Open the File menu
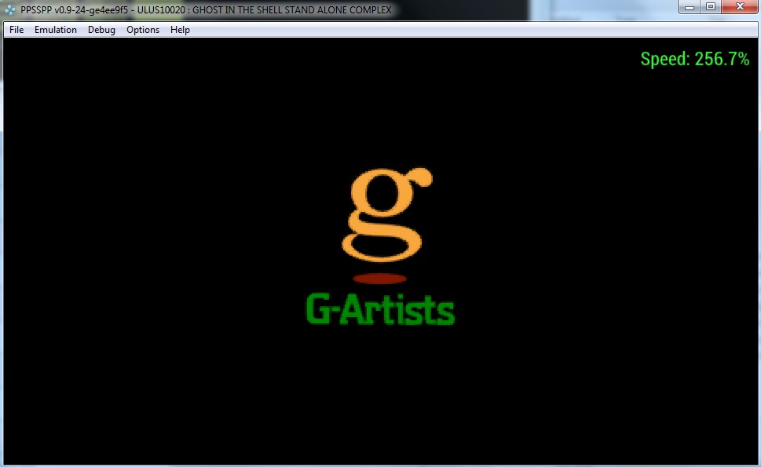761x467 pixels. pos(16,30)
